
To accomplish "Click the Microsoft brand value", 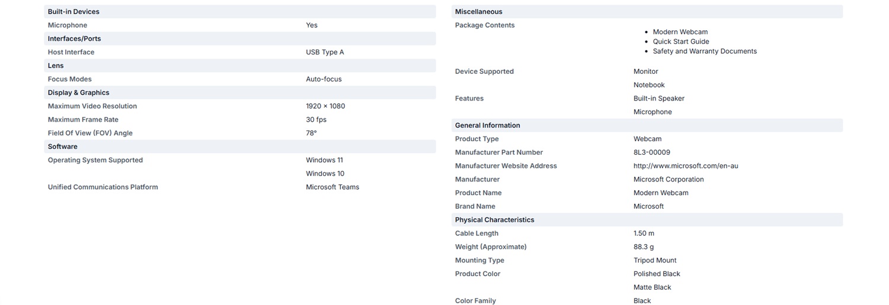I will coord(648,206).
